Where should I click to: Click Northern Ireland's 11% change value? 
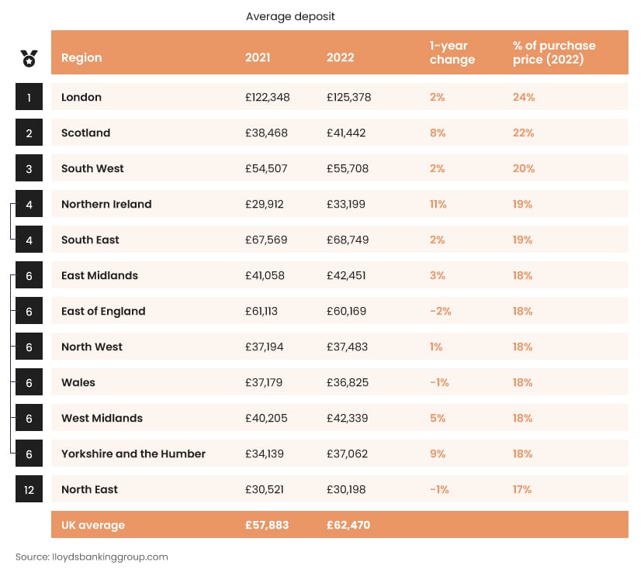pyautogui.click(x=438, y=205)
